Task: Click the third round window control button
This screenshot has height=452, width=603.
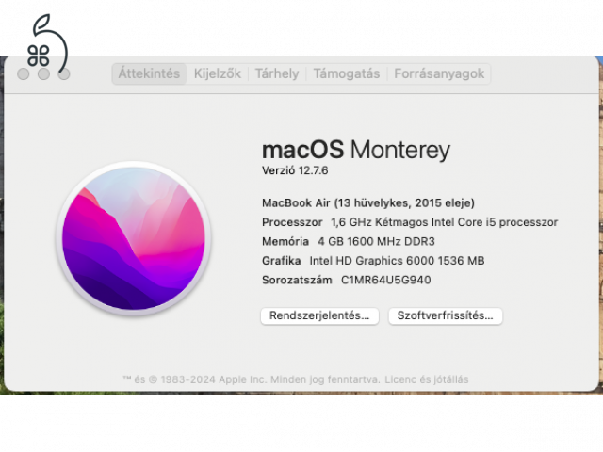Action: [64, 73]
